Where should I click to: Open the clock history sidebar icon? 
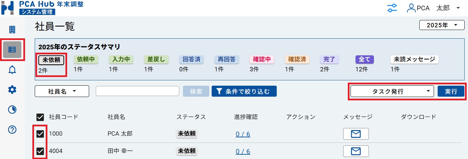pos(12,110)
